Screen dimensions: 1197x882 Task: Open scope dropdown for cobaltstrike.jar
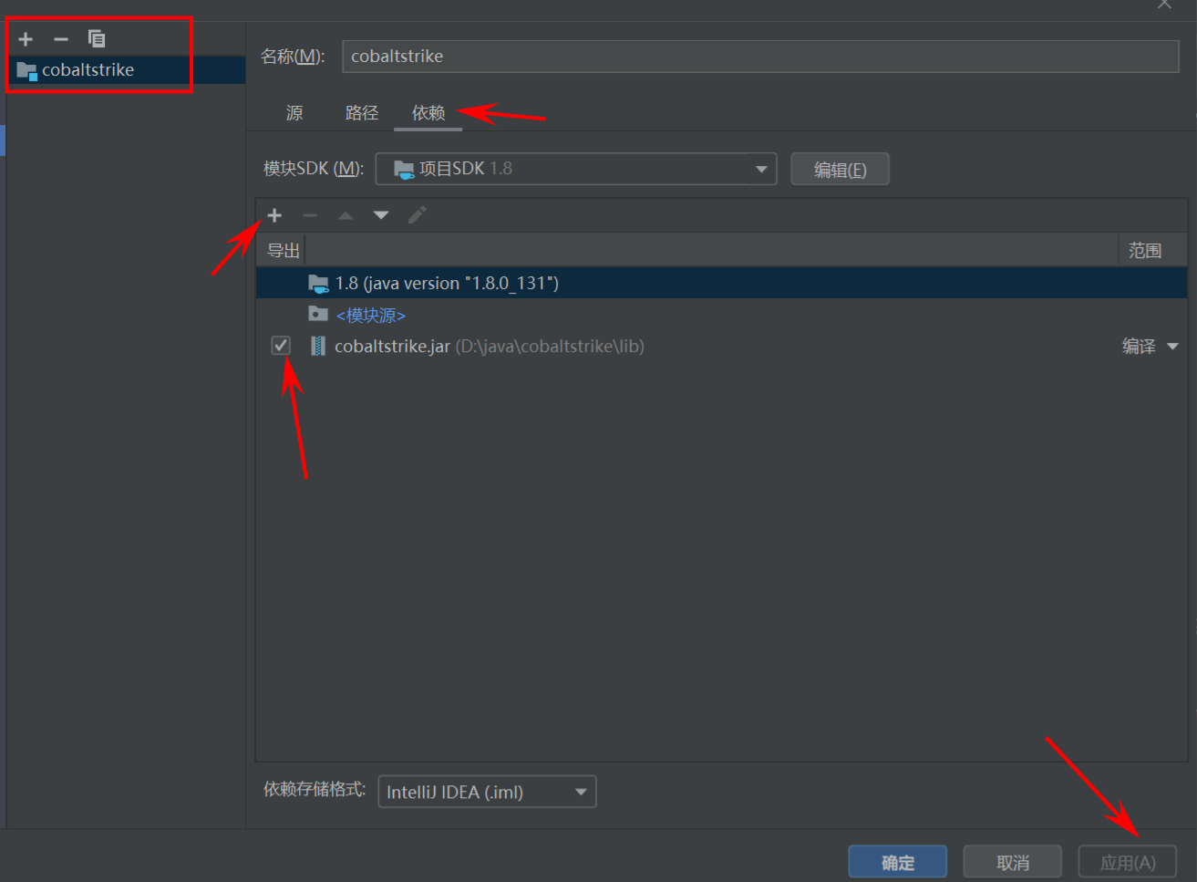click(1150, 347)
